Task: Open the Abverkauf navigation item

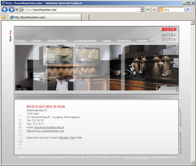Action: click(124, 40)
